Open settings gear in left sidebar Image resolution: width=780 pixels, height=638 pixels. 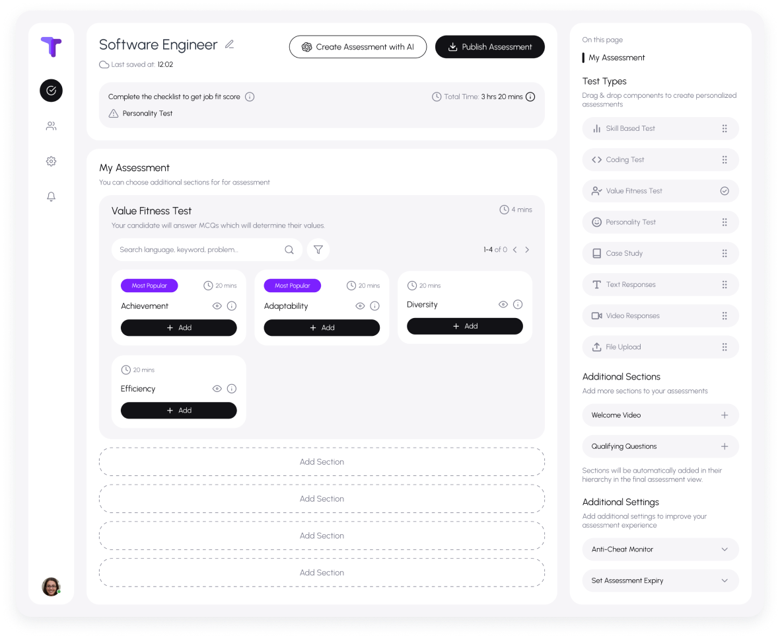(x=51, y=161)
